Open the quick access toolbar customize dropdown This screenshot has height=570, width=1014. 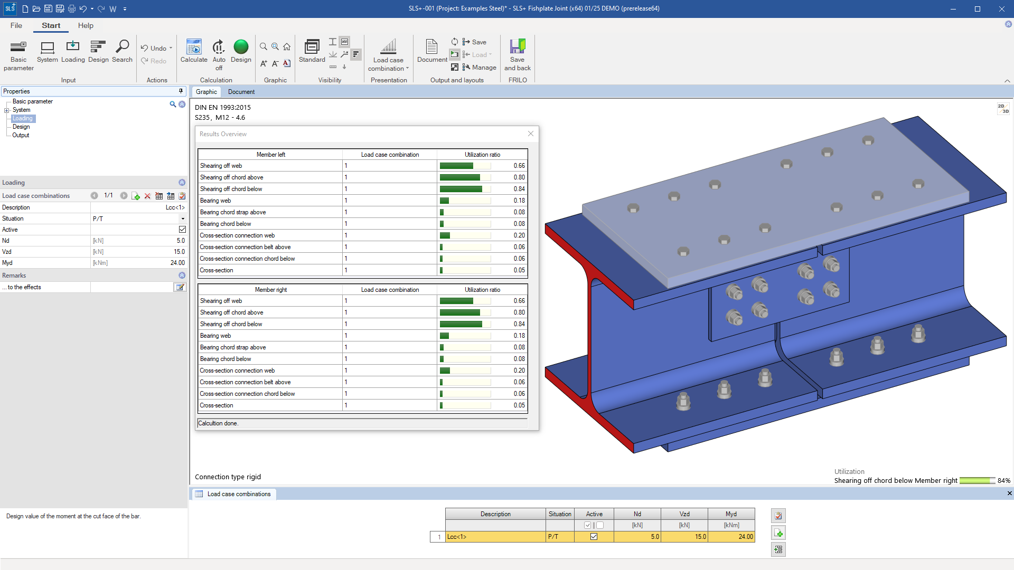125,9
